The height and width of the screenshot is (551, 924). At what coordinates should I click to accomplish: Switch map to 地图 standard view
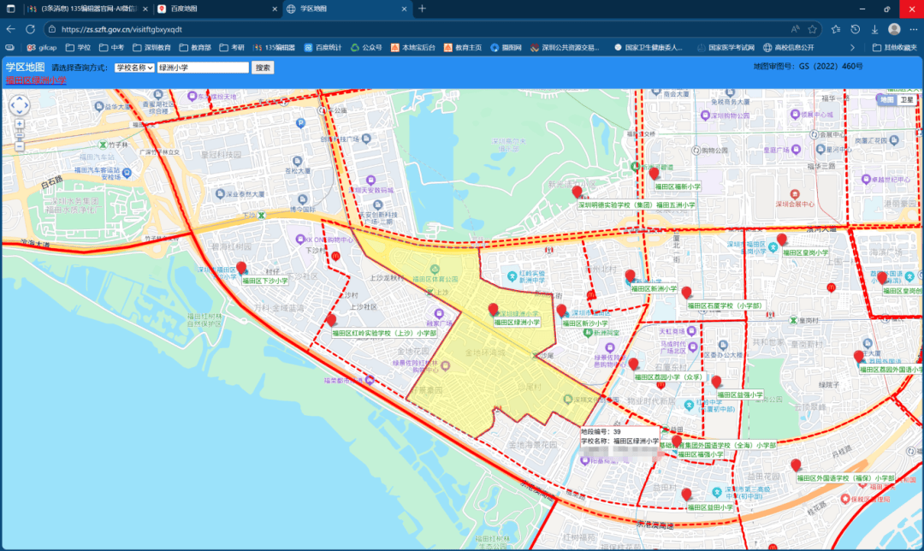coord(887,100)
